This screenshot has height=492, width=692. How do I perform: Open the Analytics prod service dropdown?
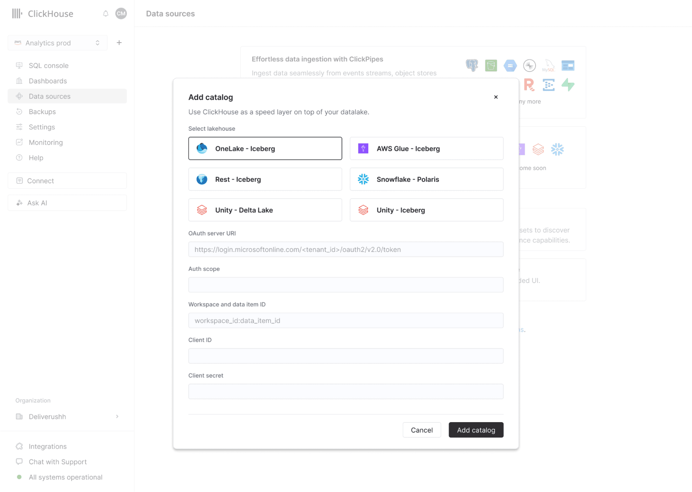pyautogui.click(x=57, y=43)
